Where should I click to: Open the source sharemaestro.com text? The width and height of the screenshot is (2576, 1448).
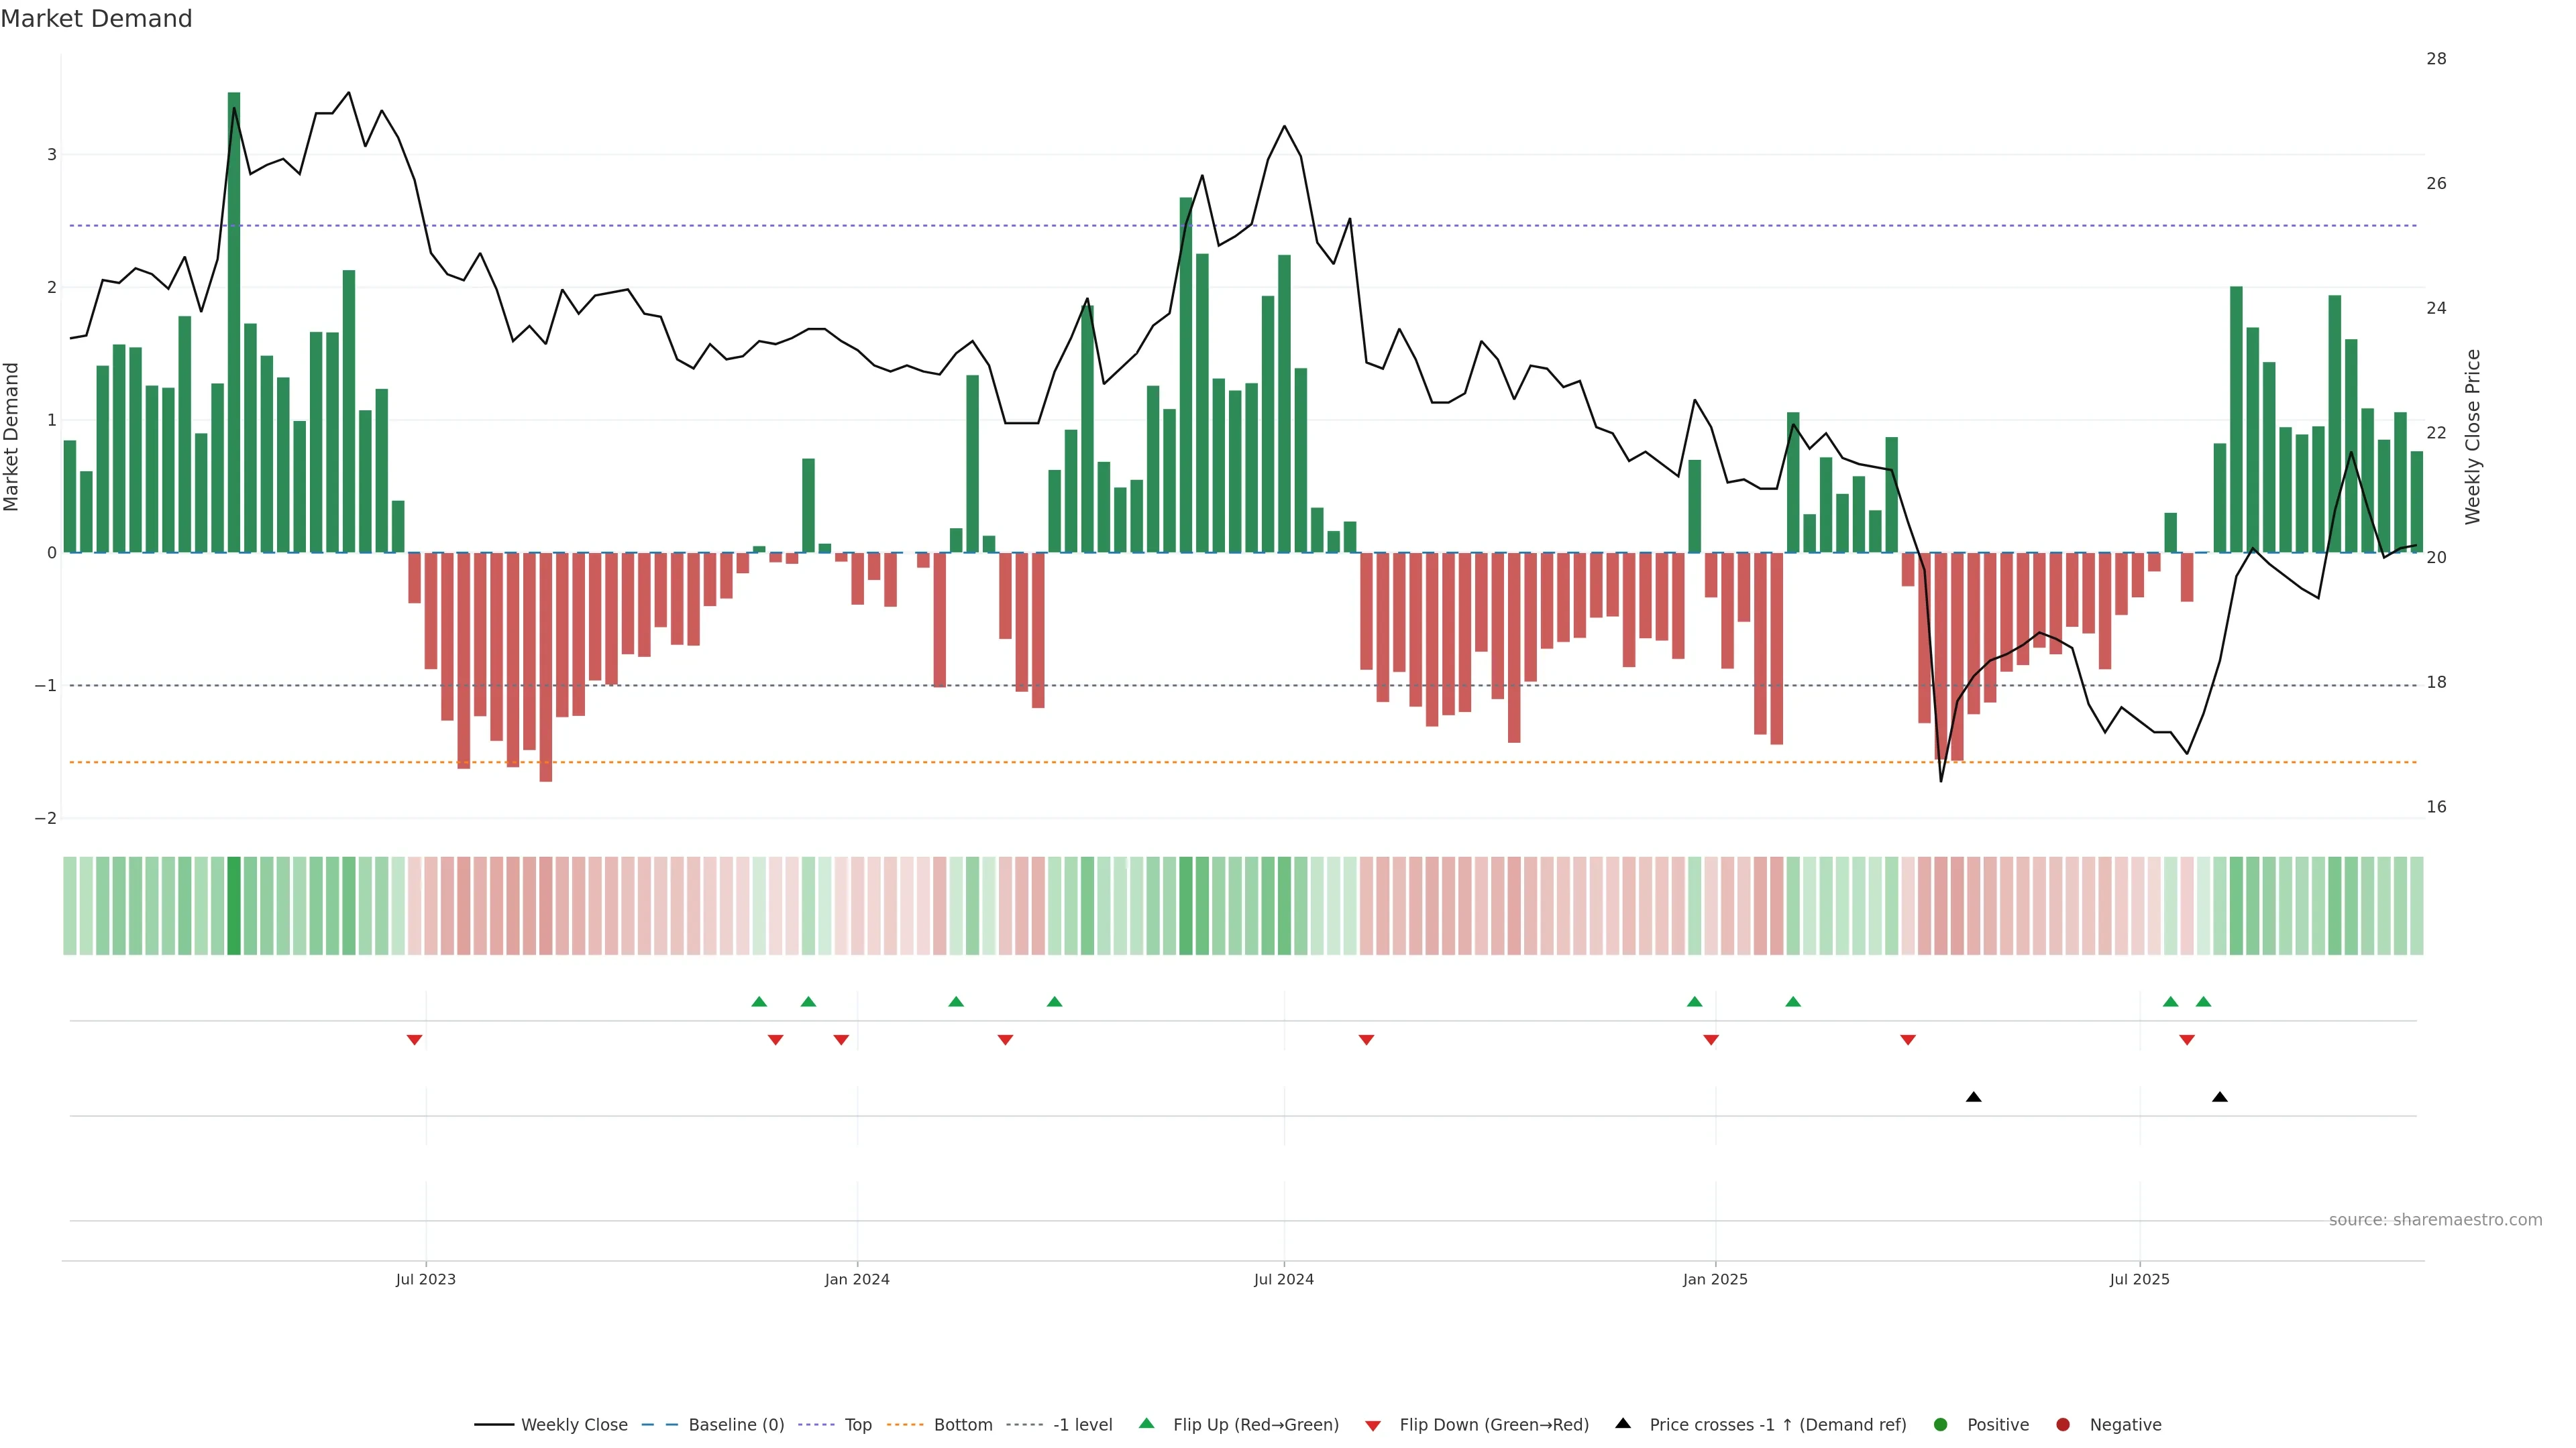2435,1220
